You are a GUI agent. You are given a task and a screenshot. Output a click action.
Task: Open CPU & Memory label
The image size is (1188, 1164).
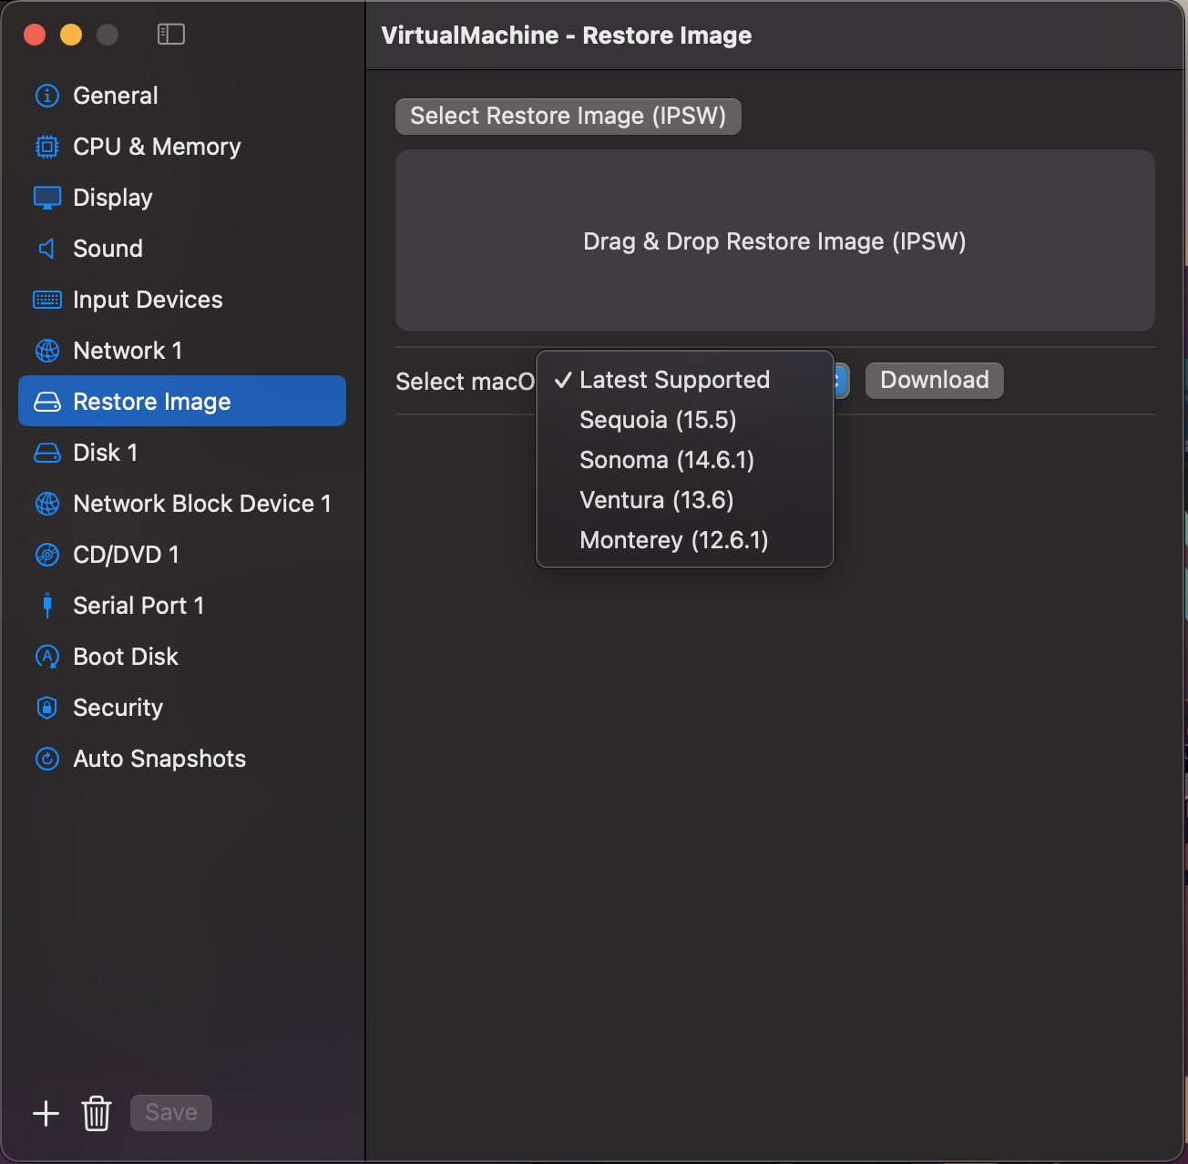click(x=157, y=147)
